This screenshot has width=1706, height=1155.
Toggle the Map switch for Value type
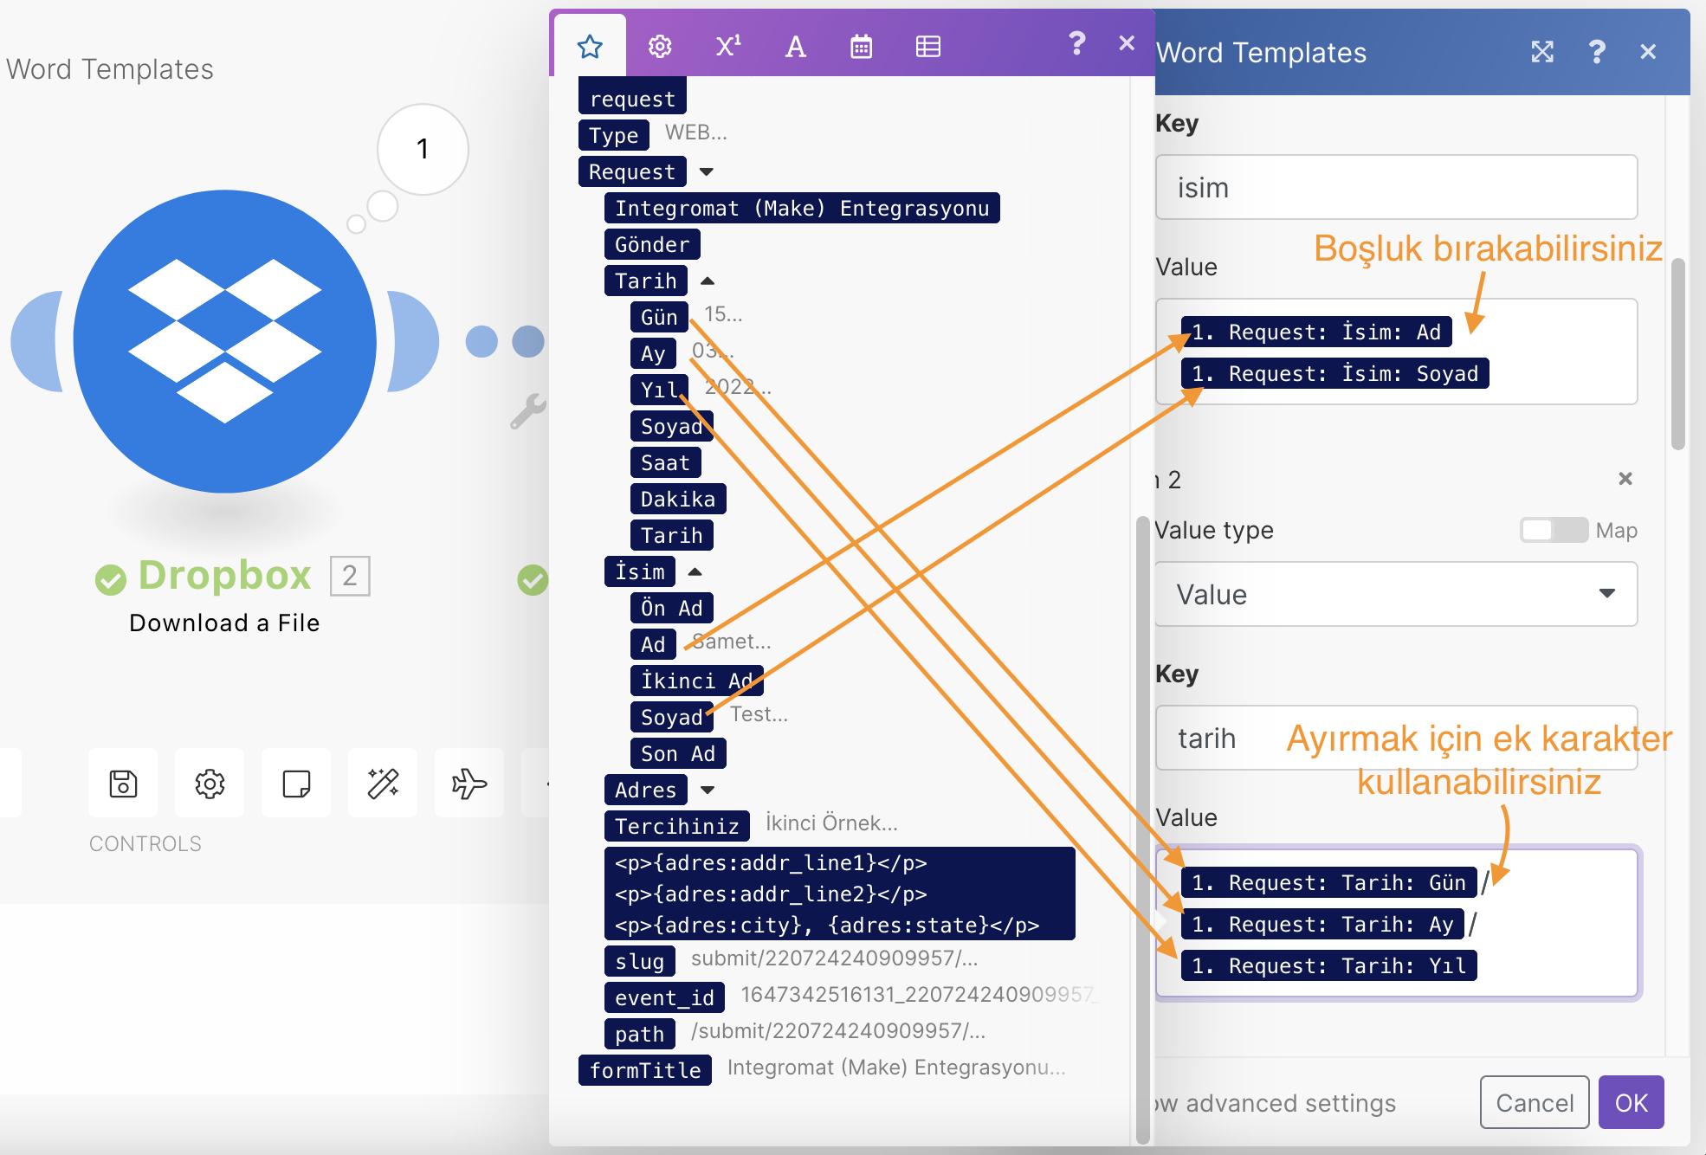pos(1553,530)
